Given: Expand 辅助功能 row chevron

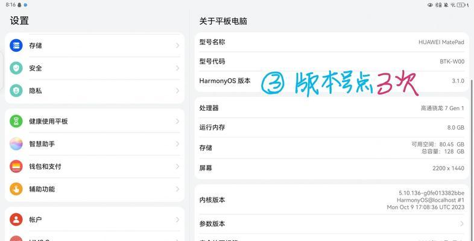Looking at the screenshot, I should (177, 189).
